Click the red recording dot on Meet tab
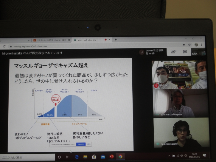Screen dimensions: 216x162 105,40
